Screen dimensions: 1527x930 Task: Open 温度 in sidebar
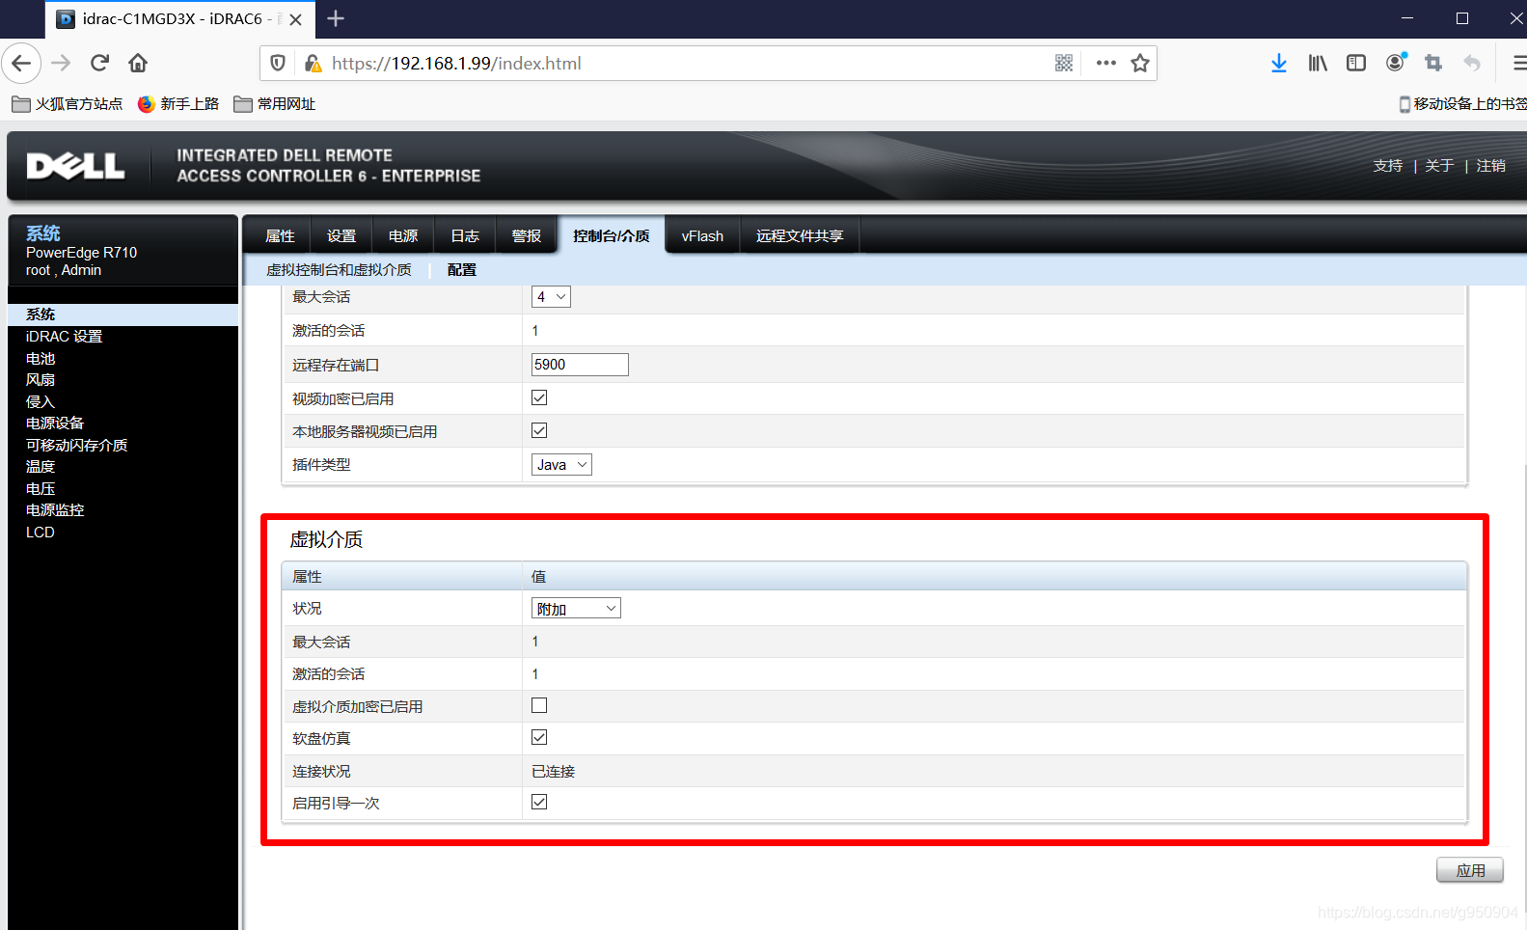[41, 467]
